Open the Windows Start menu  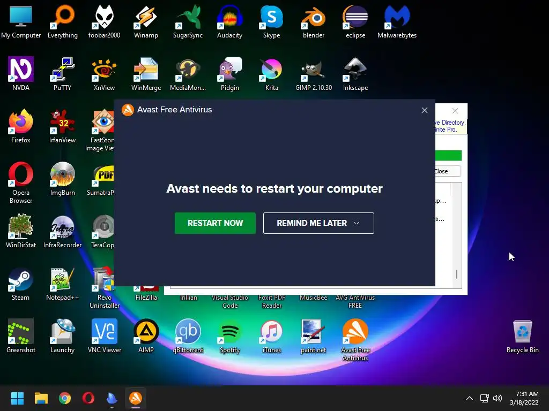tap(17, 398)
